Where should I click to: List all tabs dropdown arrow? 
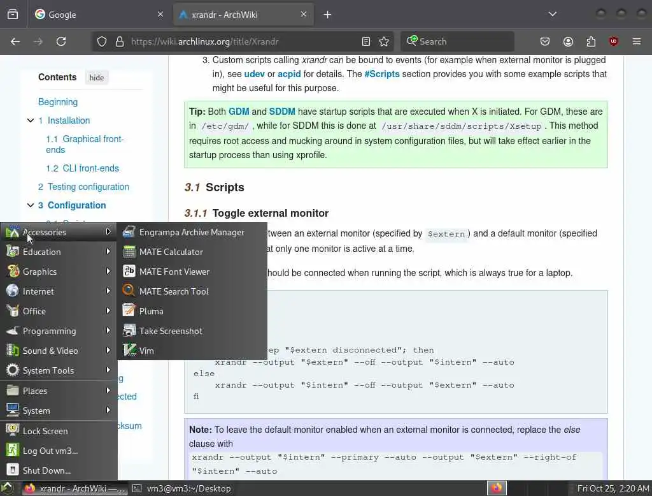(x=553, y=15)
